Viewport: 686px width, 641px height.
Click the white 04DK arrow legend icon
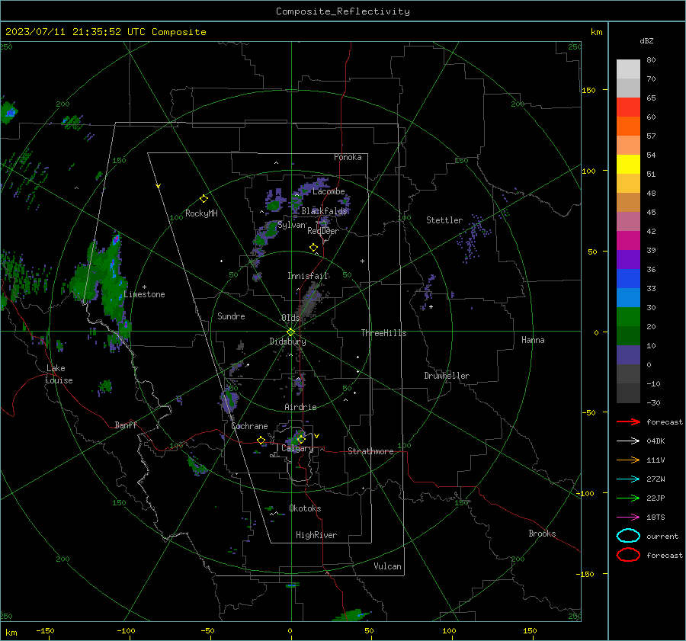click(x=628, y=441)
